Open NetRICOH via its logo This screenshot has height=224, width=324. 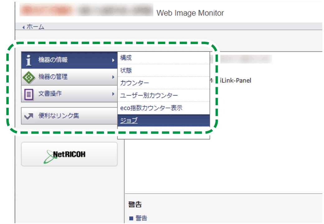[69, 154]
